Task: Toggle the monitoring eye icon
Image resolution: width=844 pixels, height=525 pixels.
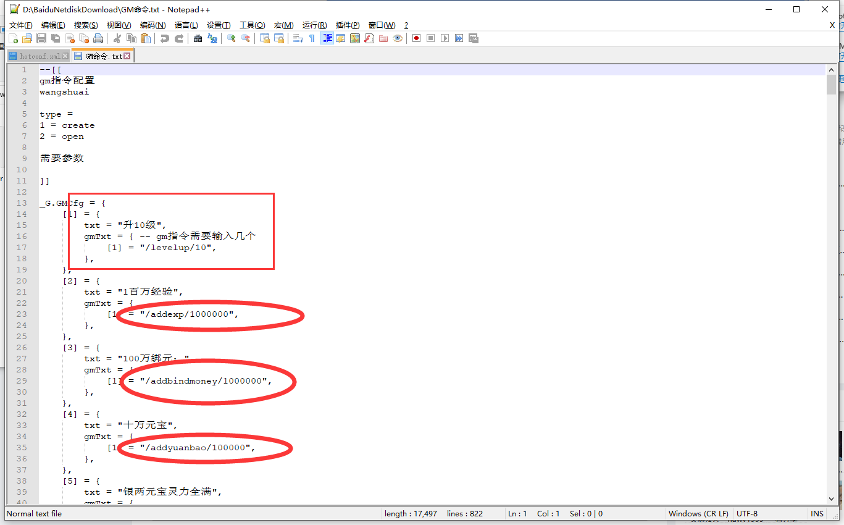Action: coord(398,38)
